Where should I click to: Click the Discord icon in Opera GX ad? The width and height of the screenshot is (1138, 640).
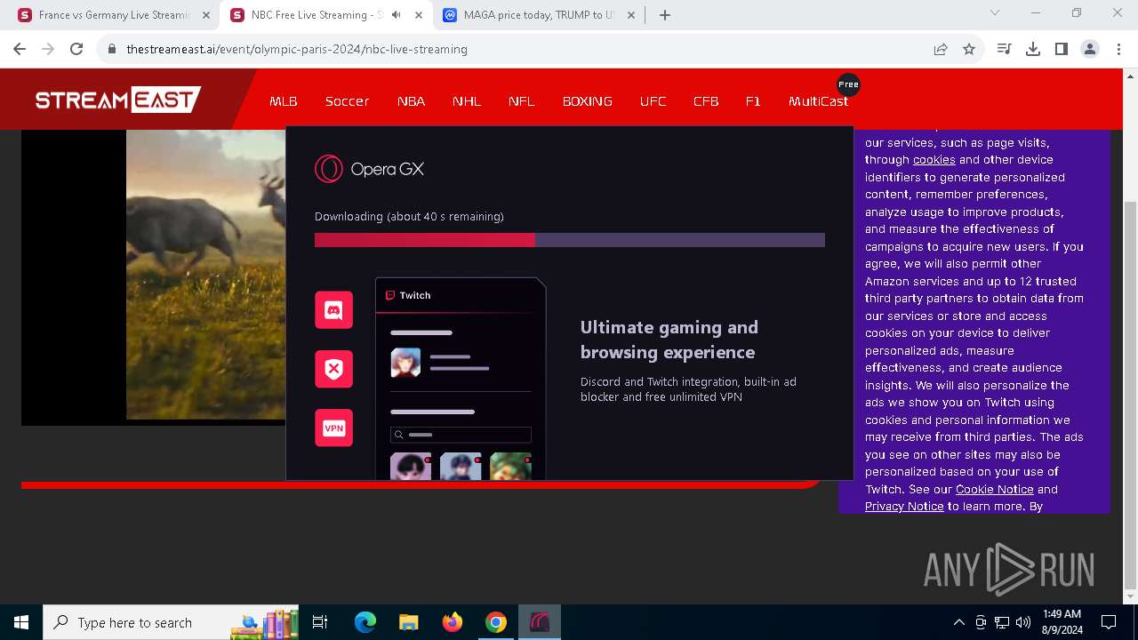coord(334,310)
